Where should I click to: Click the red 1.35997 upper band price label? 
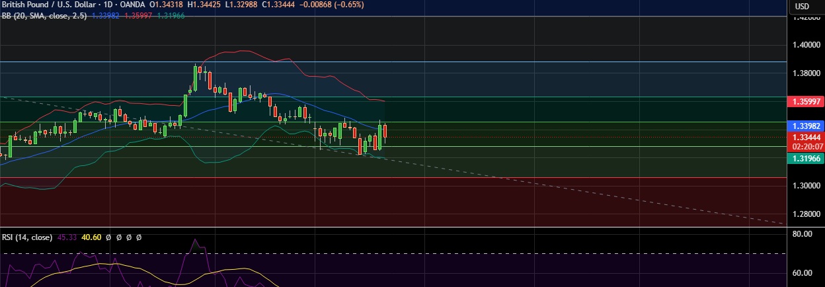pos(805,102)
